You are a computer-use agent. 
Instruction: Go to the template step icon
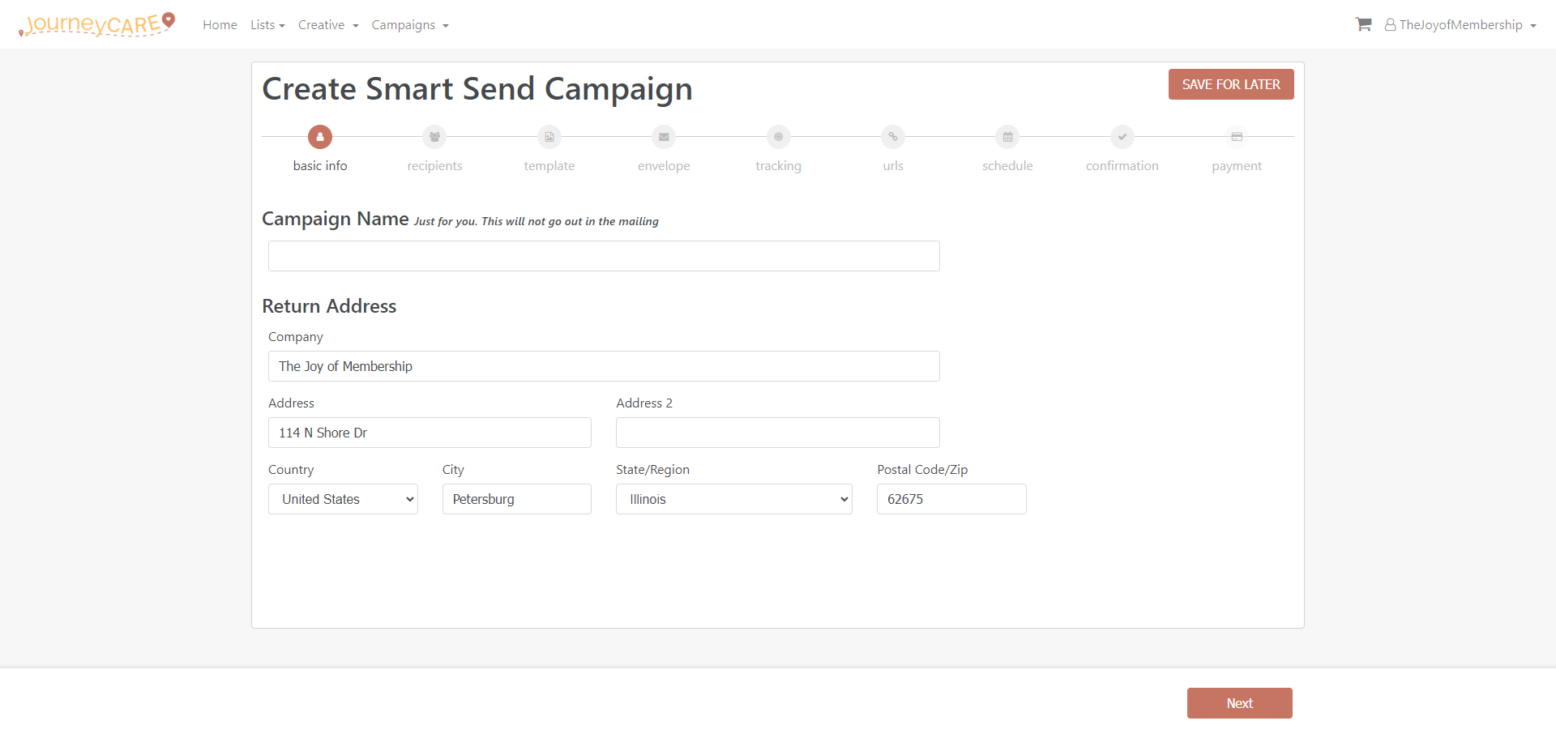pyautogui.click(x=549, y=137)
